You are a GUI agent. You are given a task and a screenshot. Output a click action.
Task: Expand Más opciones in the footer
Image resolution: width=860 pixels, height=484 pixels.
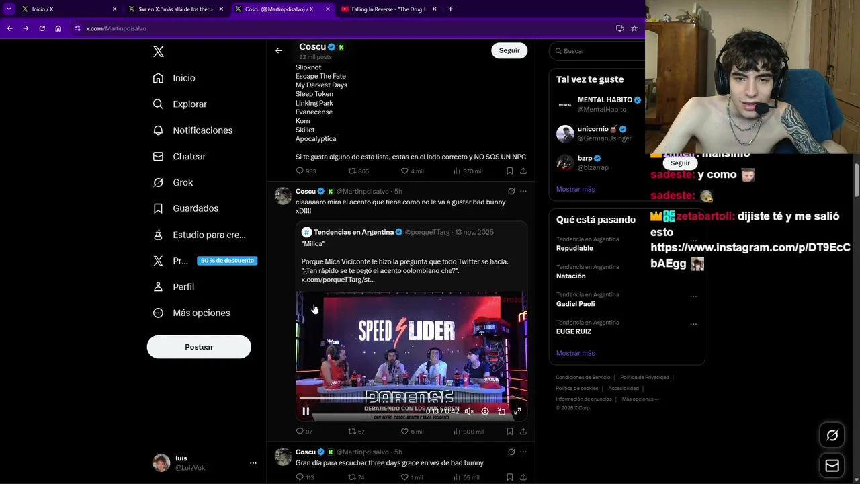click(640, 399)
